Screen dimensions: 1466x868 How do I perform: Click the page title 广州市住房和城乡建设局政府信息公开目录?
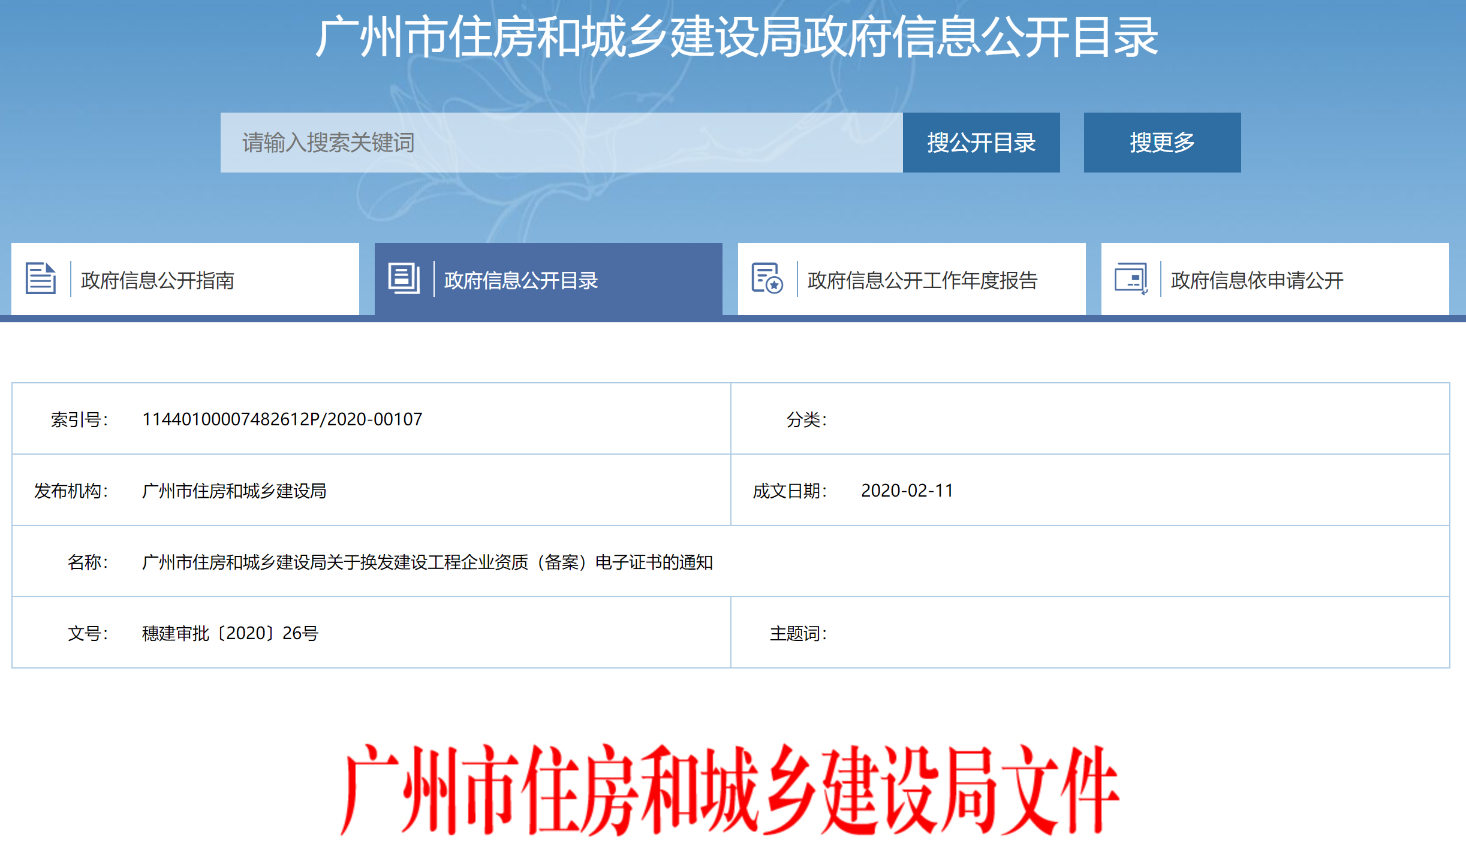[736, 37]
